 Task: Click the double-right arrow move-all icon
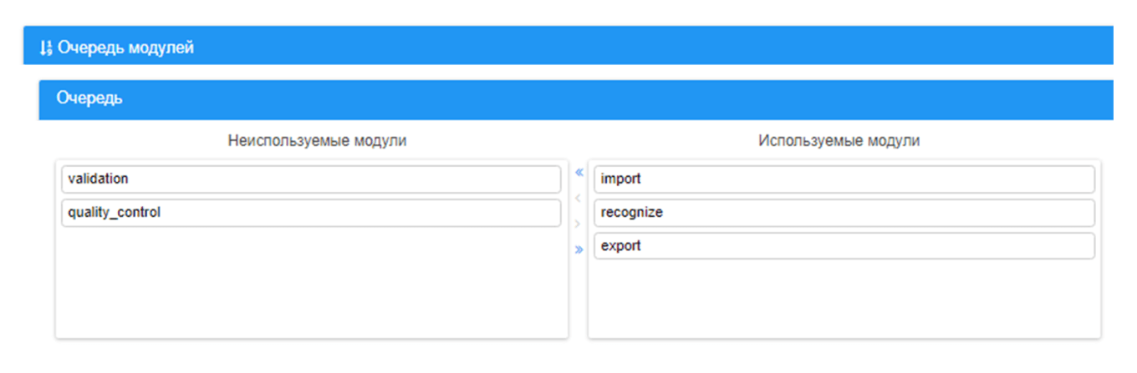pos(579,249)
